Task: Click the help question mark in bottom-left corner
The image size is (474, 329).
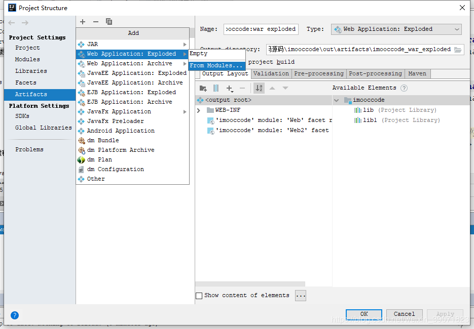Action: pos(14,315)
